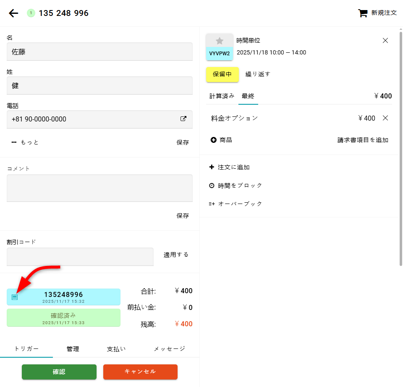This screenshot has height=387, width=403.
Task: Open the phone number external link icon
Action: (x=183, y=119)
